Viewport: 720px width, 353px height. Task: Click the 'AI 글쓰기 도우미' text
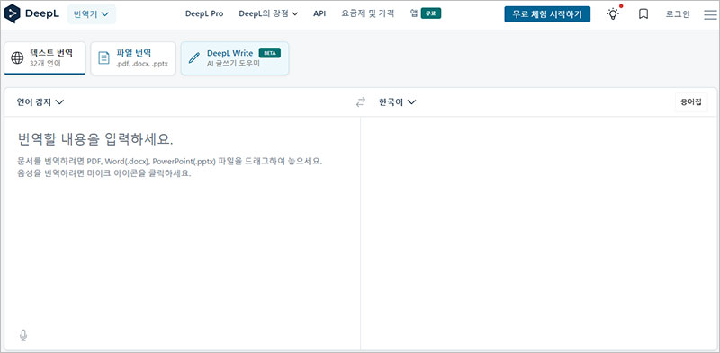tap(233, 64)
